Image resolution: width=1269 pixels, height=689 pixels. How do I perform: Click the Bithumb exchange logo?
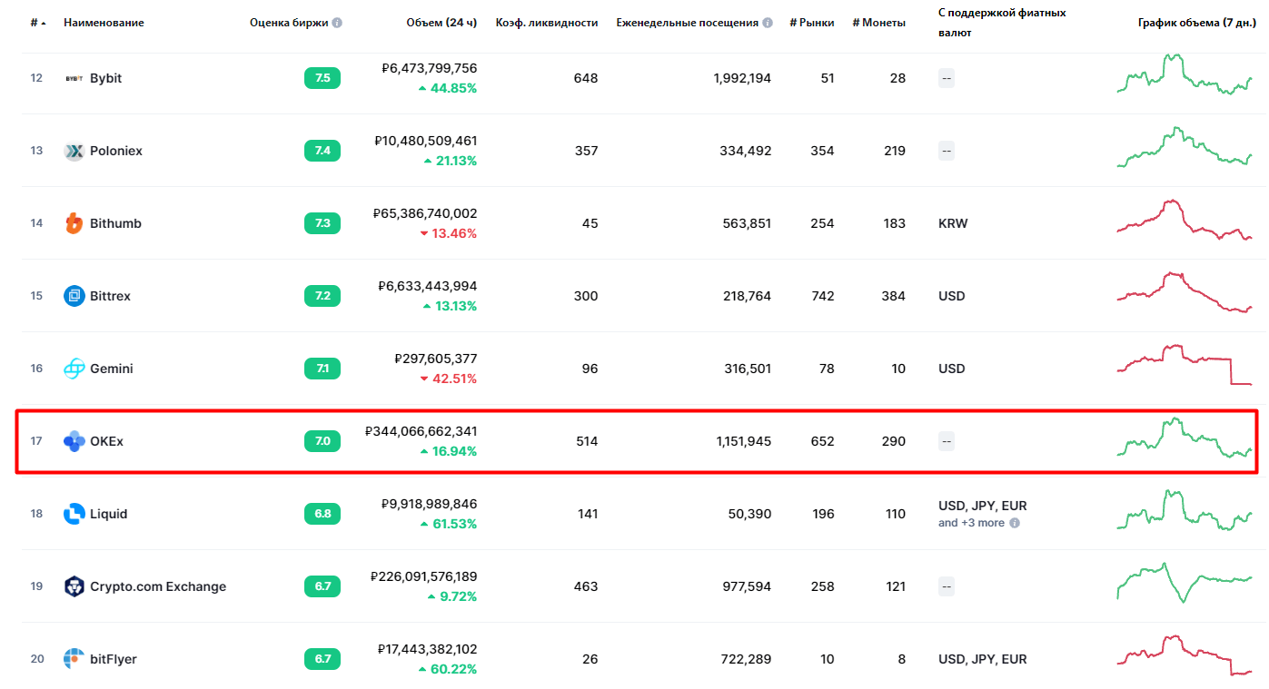tap(74, 223)
